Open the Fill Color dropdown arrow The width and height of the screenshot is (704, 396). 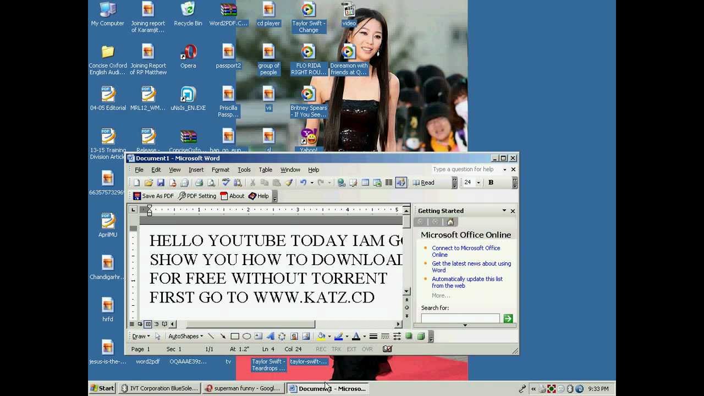tap(329, 336)
